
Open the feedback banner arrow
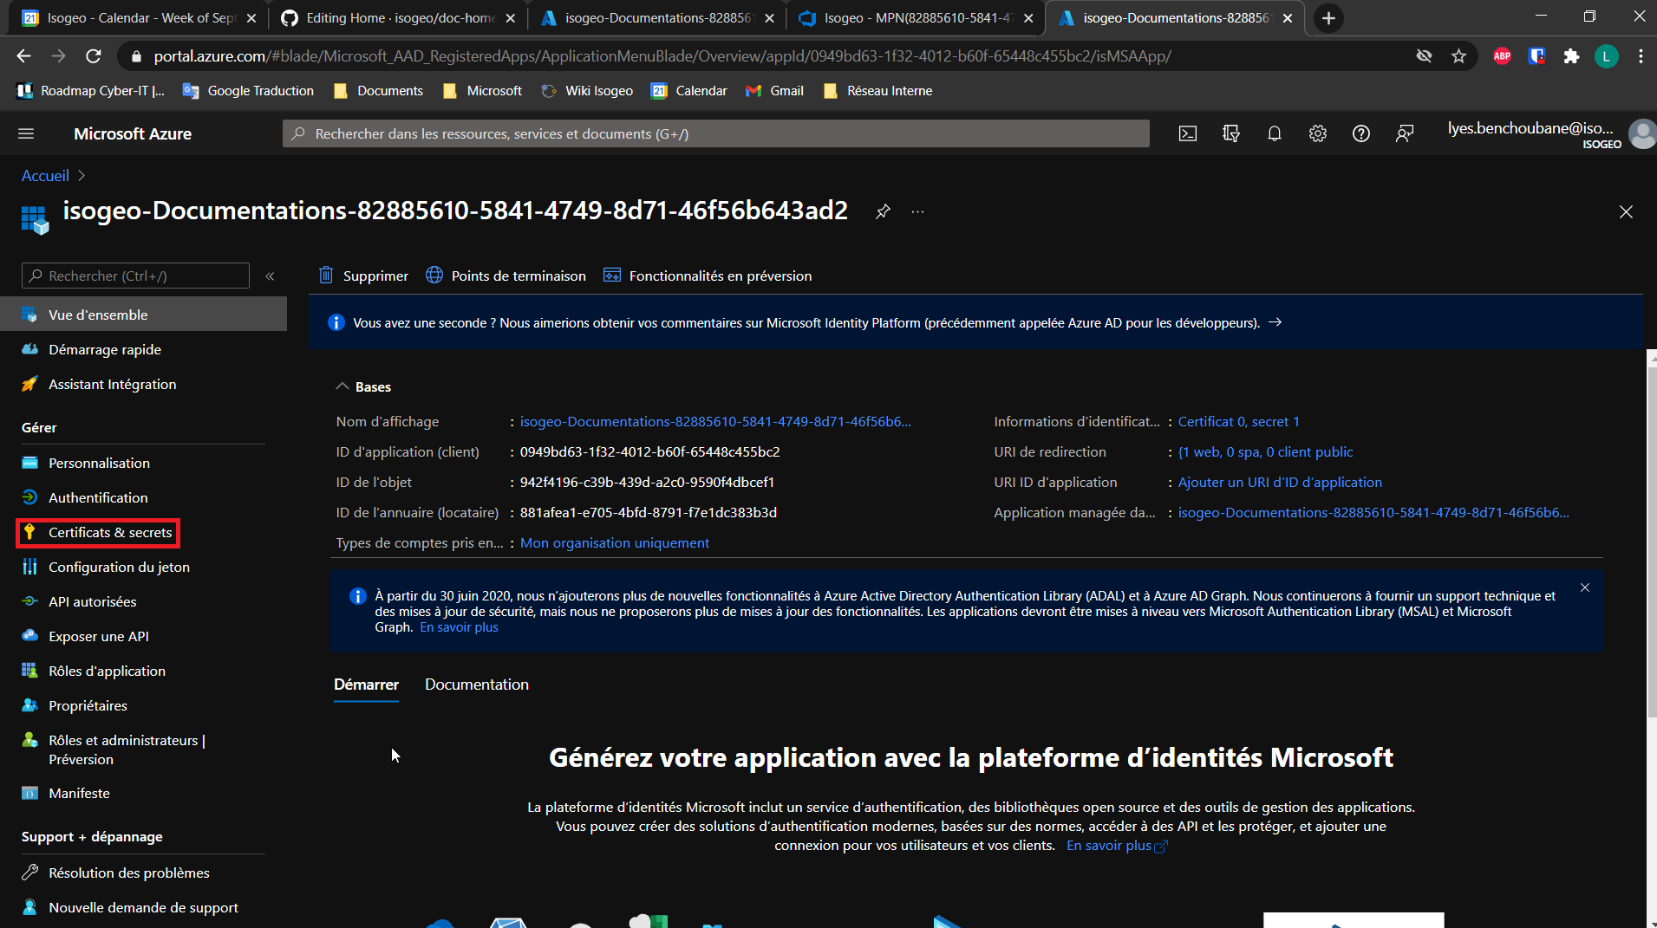[x=1275, y=322]
